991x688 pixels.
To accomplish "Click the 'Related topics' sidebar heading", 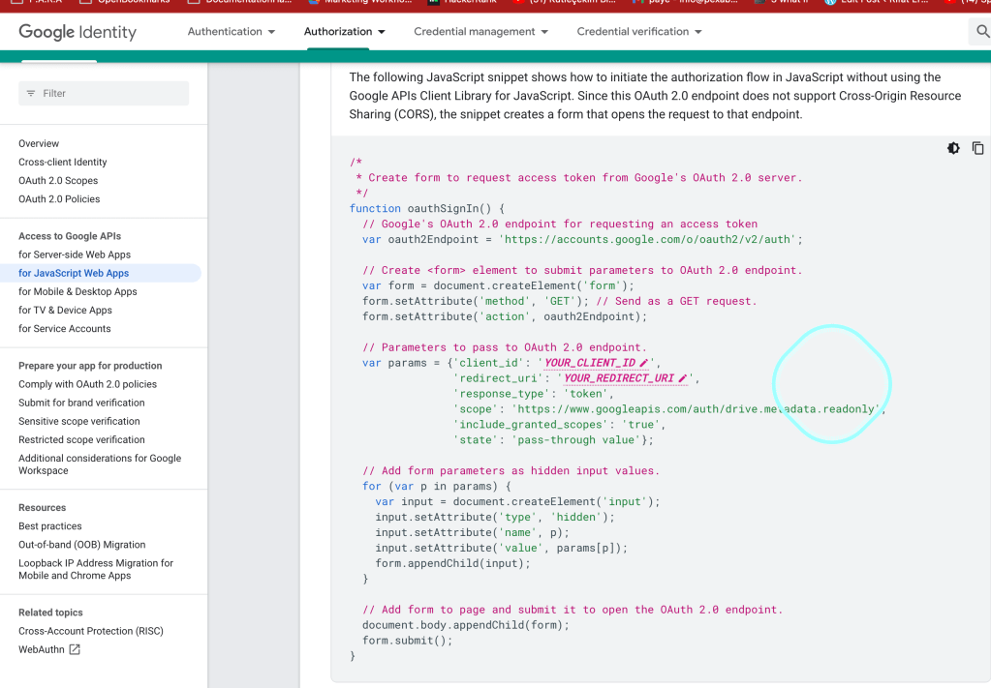I will tap(50, 613).
